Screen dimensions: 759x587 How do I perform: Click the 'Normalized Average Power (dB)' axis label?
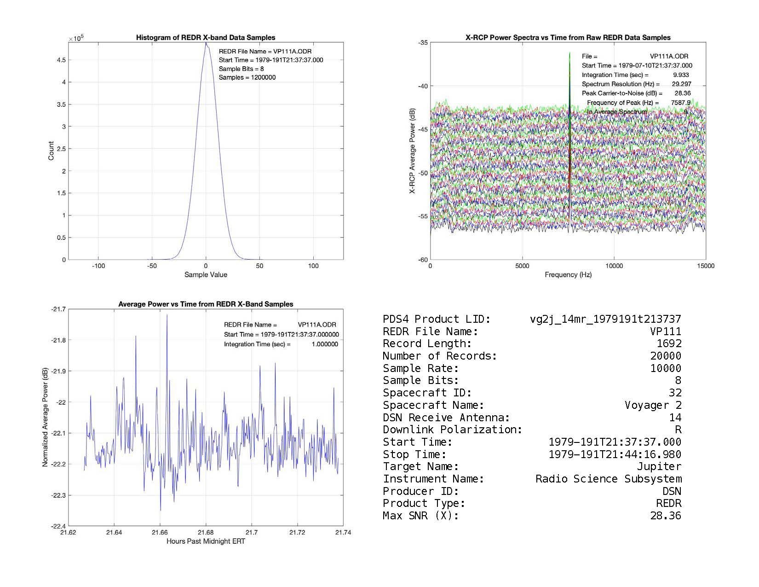pyautogui.click(x=45, y=418)
